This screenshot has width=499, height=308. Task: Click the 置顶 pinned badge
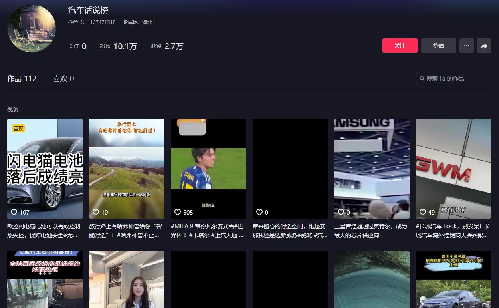tap(18, 128)
